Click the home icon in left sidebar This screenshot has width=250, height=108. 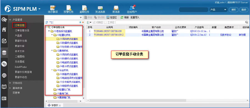coord(4,30)
